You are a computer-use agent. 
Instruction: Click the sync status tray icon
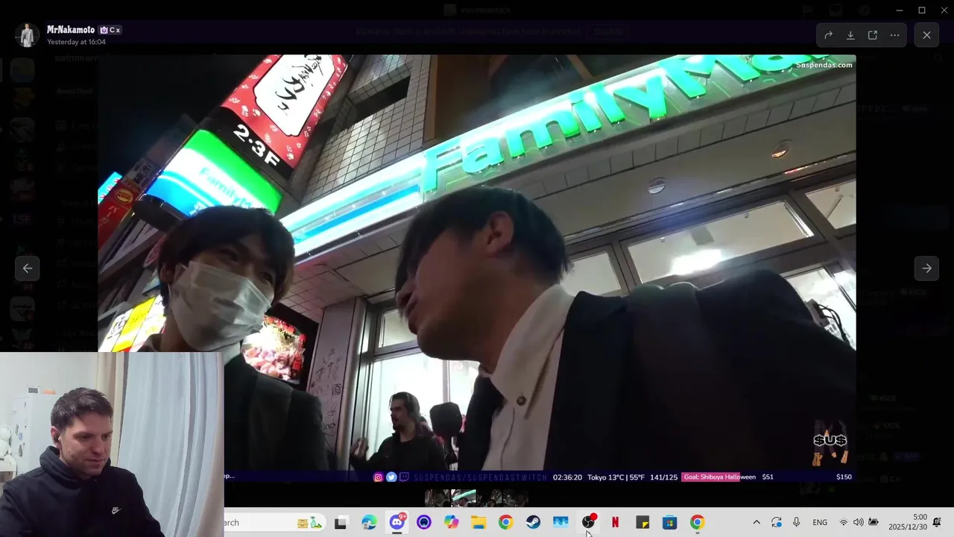[x=777, y=523]
